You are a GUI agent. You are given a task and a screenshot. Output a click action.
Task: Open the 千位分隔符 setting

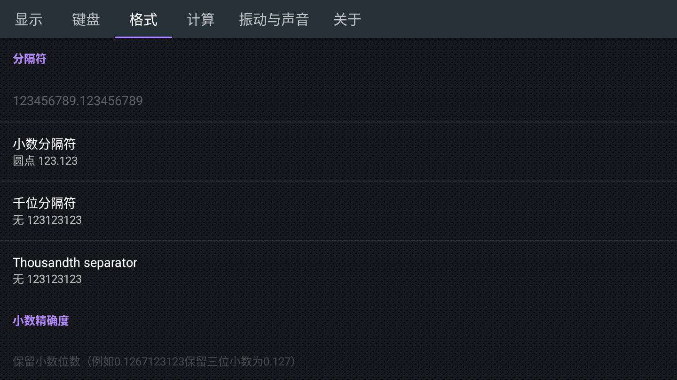pos(44,203)
